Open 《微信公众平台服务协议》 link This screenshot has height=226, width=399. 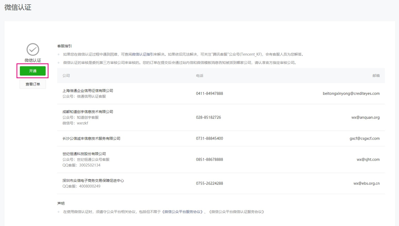183,212
